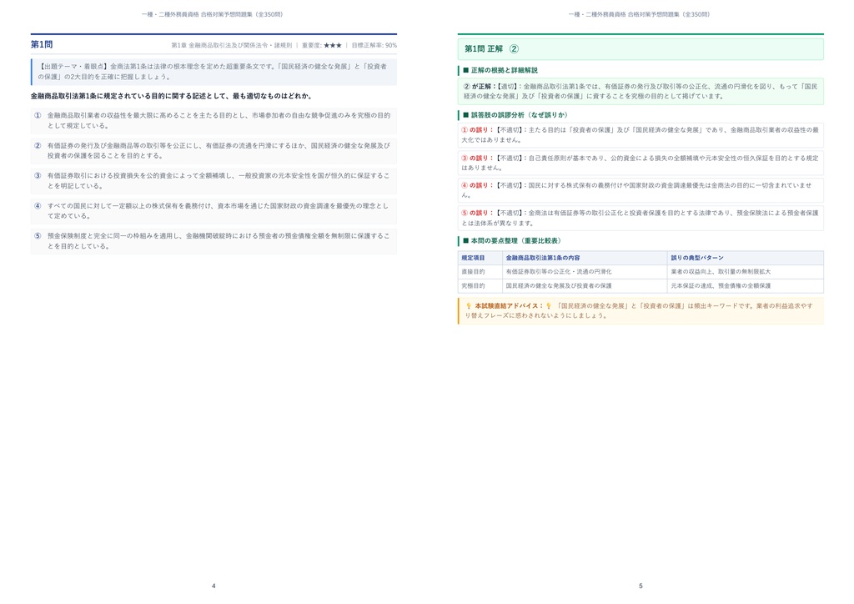Click the three-star 重要度 rating
The height and width of the screenshot is (604, 854).
(x=333, y=45)
